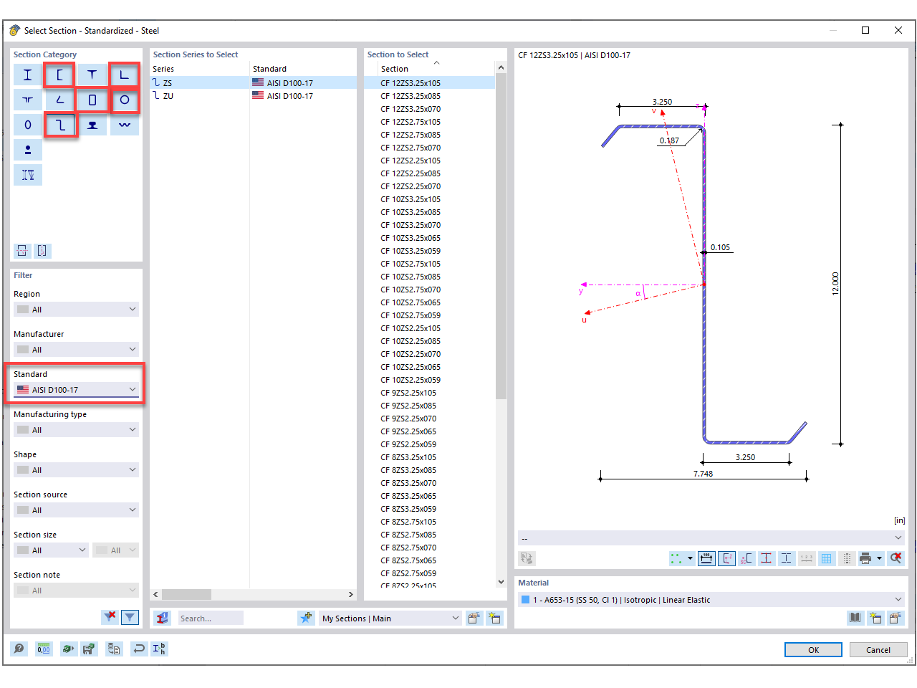Select the T-section category icon
This screenshot has height=688, width=917.
pyautogui.click(x=92, y=75)
